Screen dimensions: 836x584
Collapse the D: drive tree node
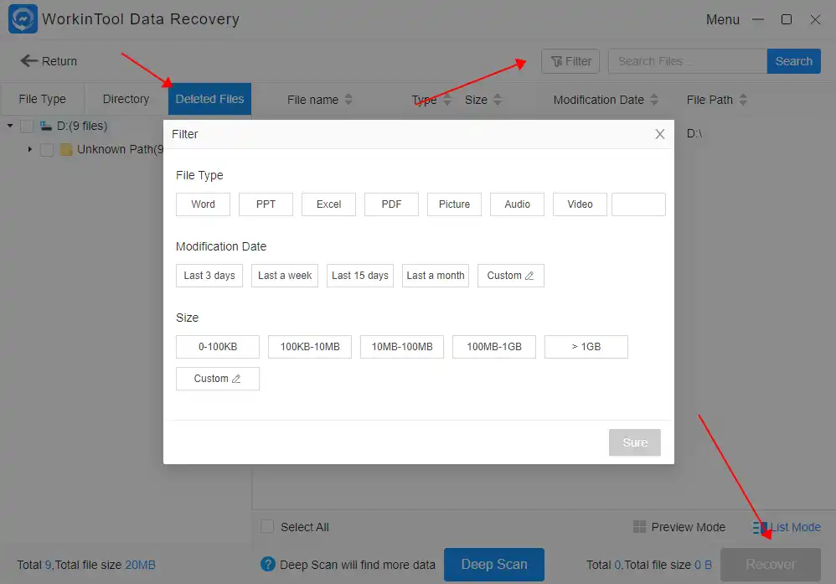pos(10,126)
